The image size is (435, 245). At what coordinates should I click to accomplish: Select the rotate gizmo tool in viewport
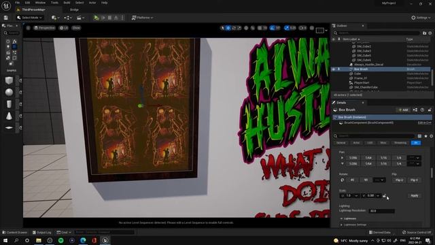coord(234,28)
